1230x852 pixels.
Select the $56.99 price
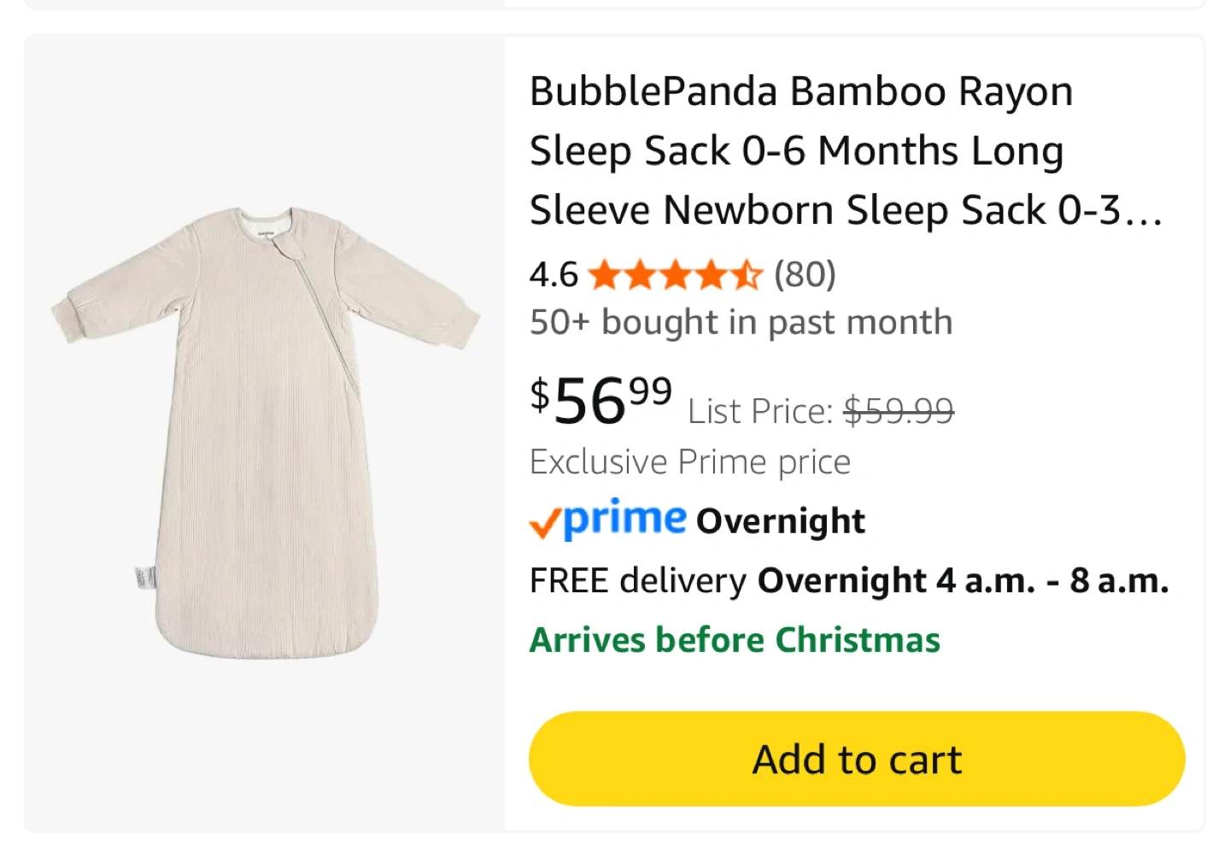(x=600, y=400)
